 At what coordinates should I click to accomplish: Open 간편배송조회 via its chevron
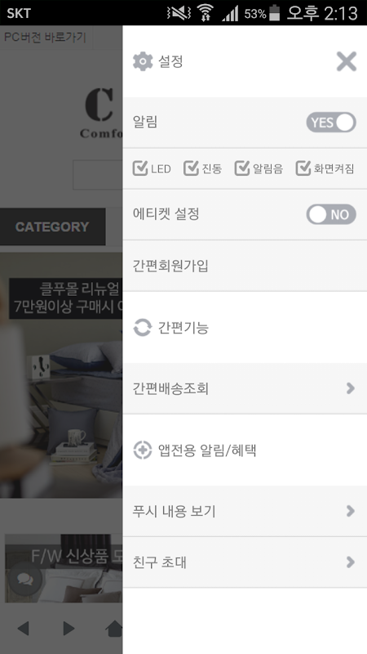pyautogui.click(x=351, y=388)
